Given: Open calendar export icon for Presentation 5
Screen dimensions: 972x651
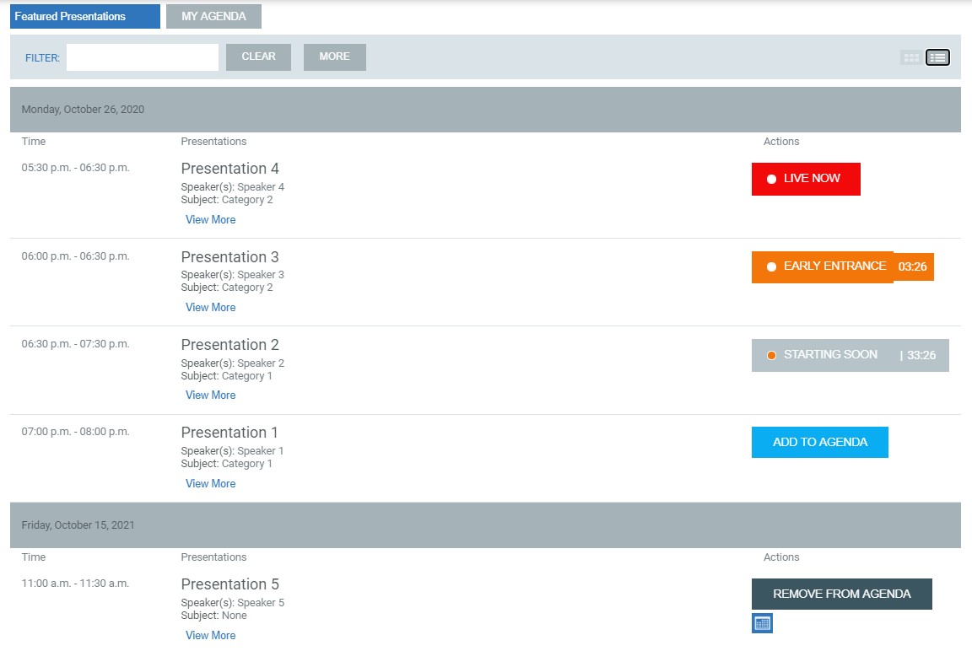Looking at the screenshot, I should [762, 623].
